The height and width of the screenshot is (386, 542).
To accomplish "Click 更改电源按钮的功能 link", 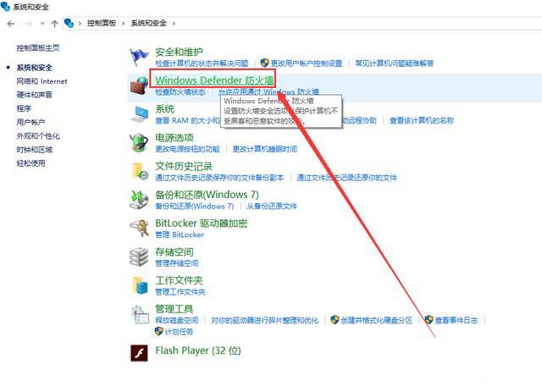I will click(x=187, y=149).
